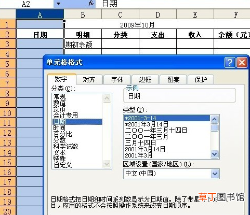Click the select-all corner of the sheet
The height and width of the screenshot is (215, 250).
[8, 14]
